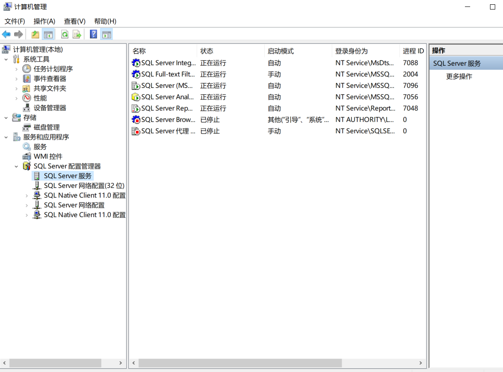Click the 磁盘管理 icon
503x372 pixels.
pos(27,128)
